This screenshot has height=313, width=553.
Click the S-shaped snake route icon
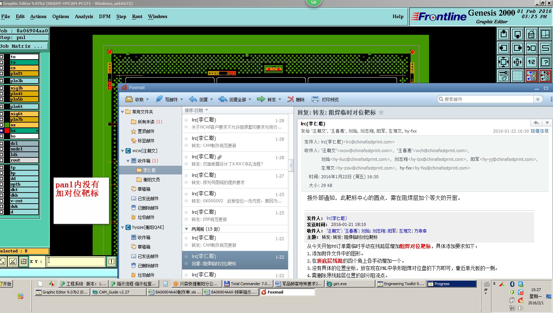545,48
